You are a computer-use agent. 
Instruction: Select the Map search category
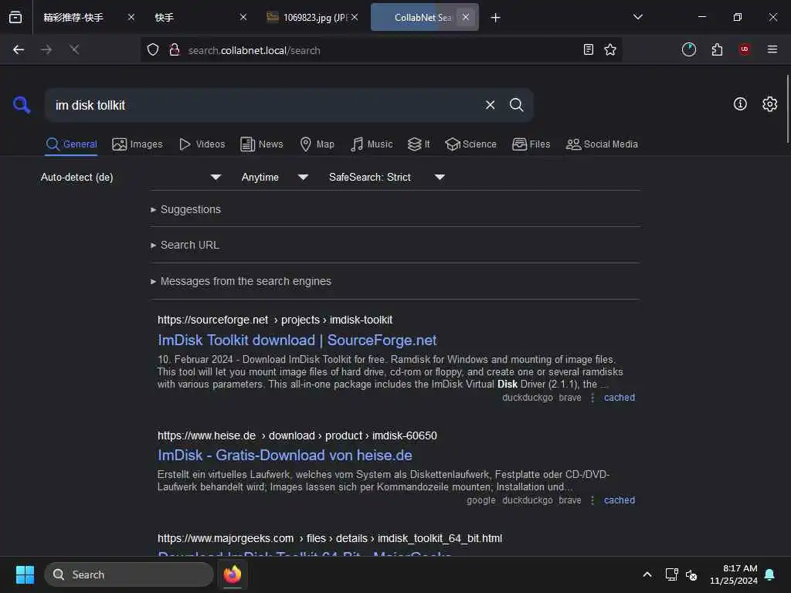click(x=317, y=144)
